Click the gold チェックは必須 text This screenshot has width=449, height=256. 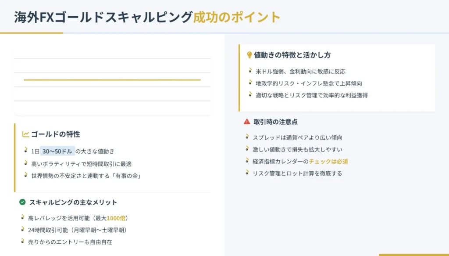328,162
